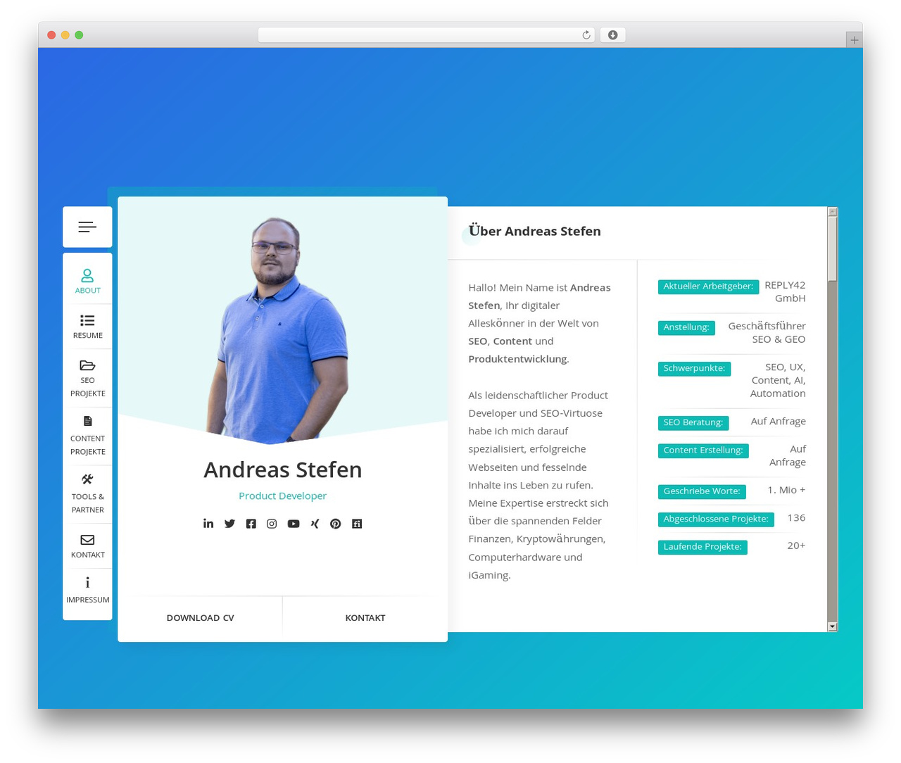Viewport: 901px width, 763px height.
Task: Open the YouTube channel icon
Action: pos(294,523)
